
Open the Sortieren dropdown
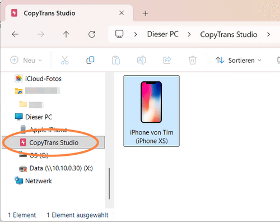[x=239, y=61]
